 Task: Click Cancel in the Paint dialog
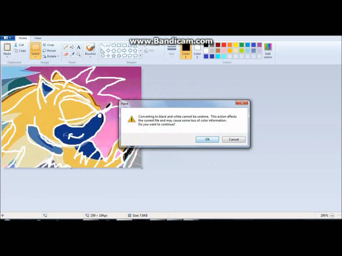(234, 139)
